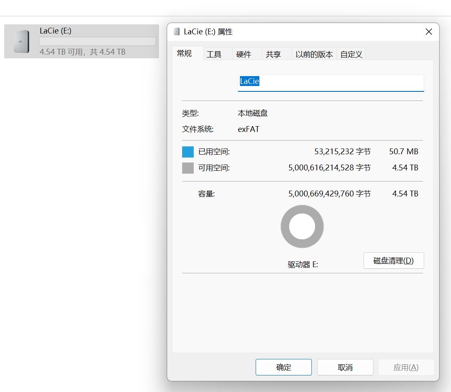Confirm changes with the 确定 button
The height and width of the screenshot is (392, 451).
pos(283,367)
